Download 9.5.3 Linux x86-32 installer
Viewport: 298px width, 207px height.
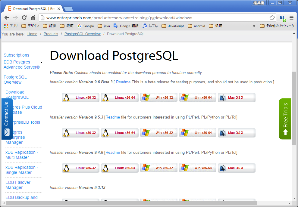80,133
